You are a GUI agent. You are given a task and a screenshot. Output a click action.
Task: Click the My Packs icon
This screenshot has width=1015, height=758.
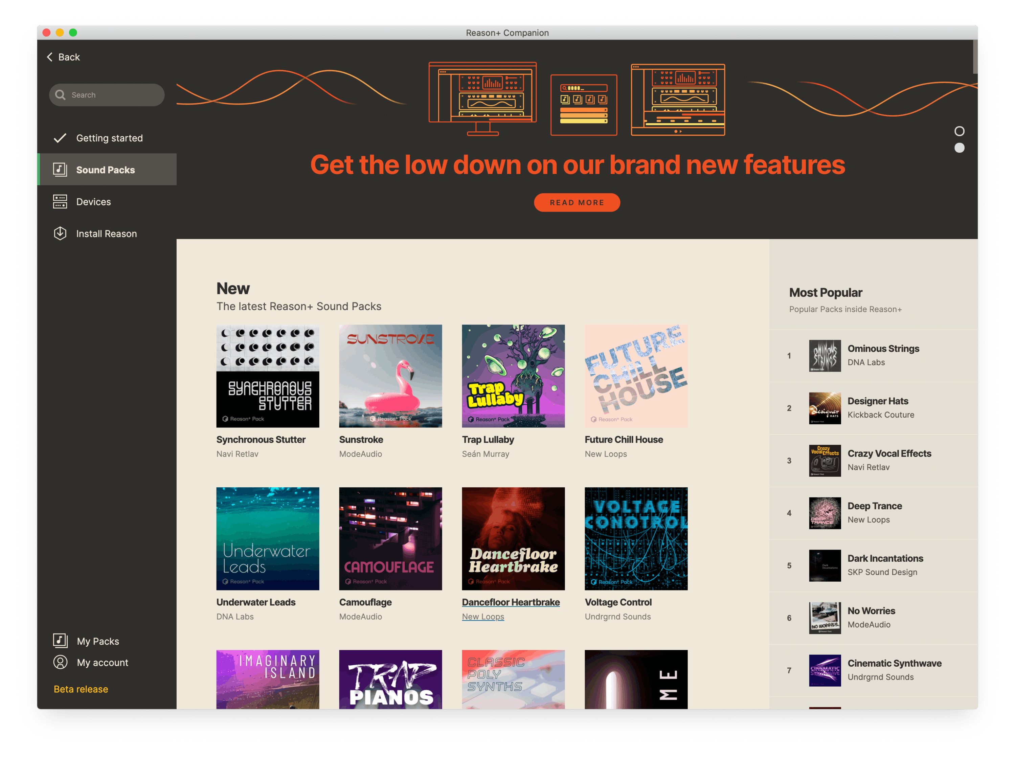[x=60, y=641]
